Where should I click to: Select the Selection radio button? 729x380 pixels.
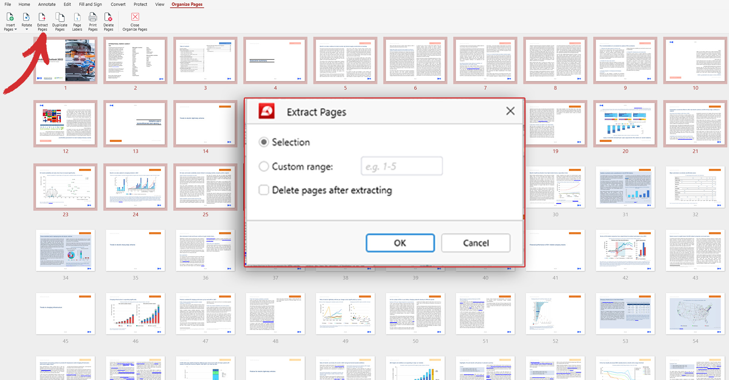(x=264, y=142)
